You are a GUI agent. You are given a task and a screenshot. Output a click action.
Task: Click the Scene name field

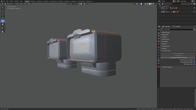pos(167,1)
